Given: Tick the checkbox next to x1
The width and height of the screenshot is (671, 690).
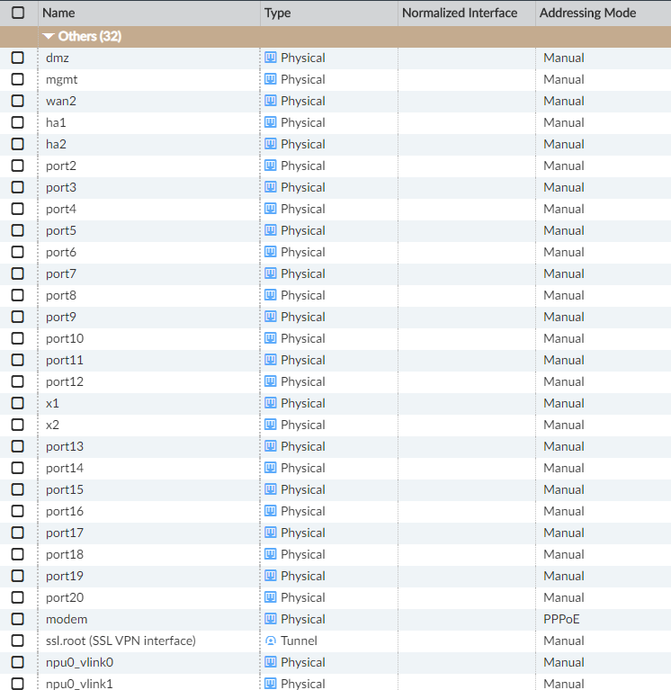Looking at the screenshot, I should [18, 403].
